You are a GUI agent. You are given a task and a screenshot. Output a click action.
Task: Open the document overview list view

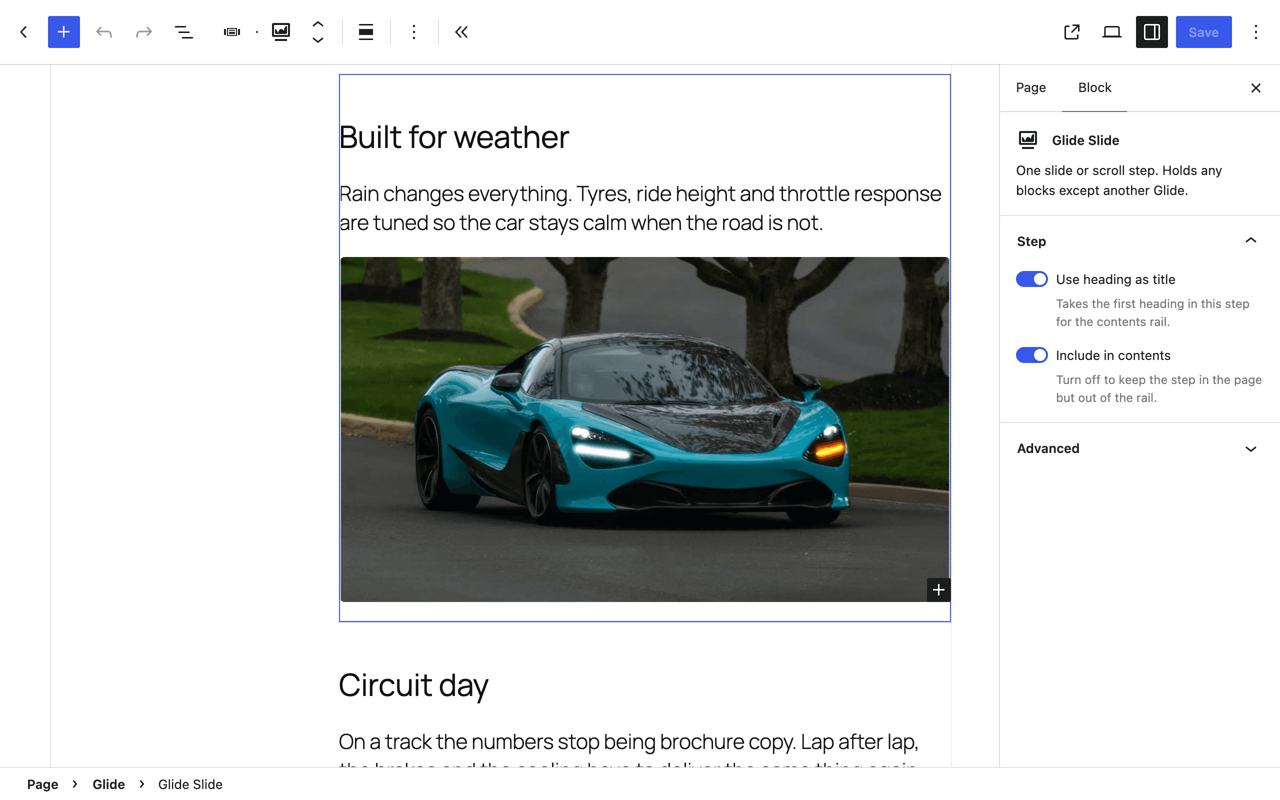pyautogui.click(x=183, y=31)
